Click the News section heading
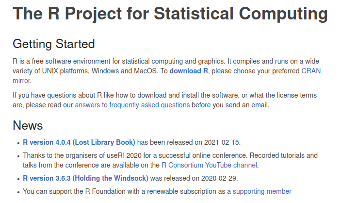Image resolution: width=340 pixels, height=203 pixels. tap(28, 125)
